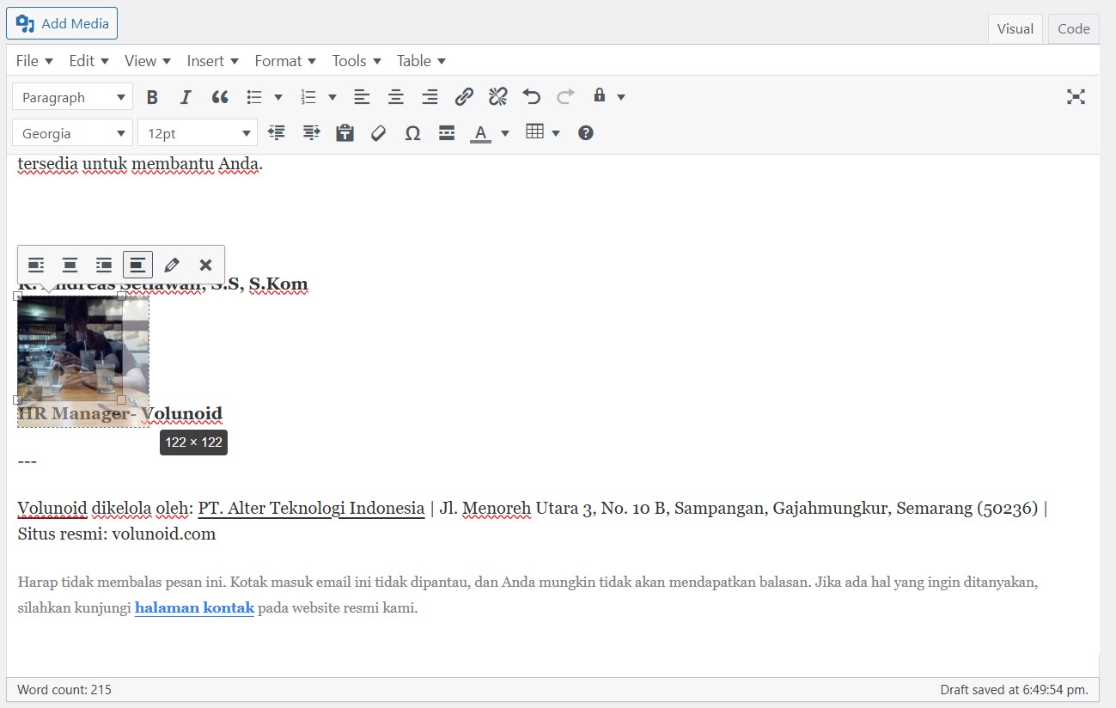Image resolution: width=1116 pixels, height=708 pixels.
Task: Click the Add Media button
Action: click(62, 23)
